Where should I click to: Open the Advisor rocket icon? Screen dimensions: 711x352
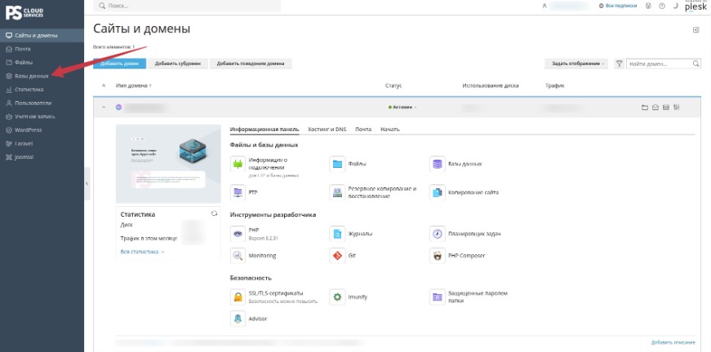click(x=238, y=319)
